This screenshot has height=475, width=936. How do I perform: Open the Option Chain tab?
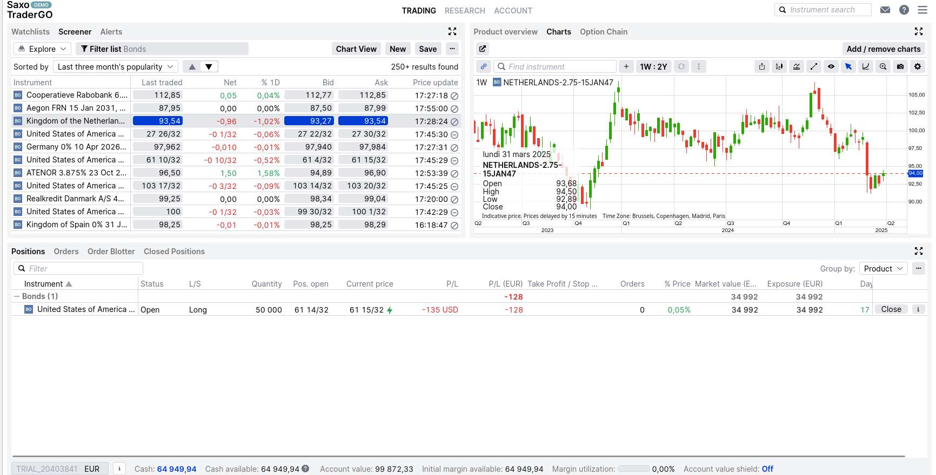tap(604, 31)
